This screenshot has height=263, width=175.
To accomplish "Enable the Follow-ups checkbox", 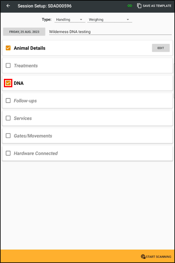I will coord(8,101).
